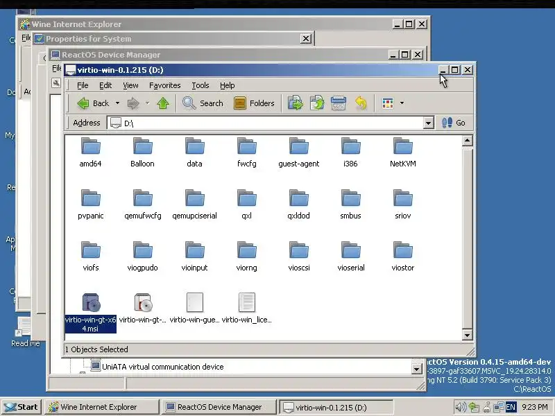Open the Views dropdown arrow

(x=402, y=103)
